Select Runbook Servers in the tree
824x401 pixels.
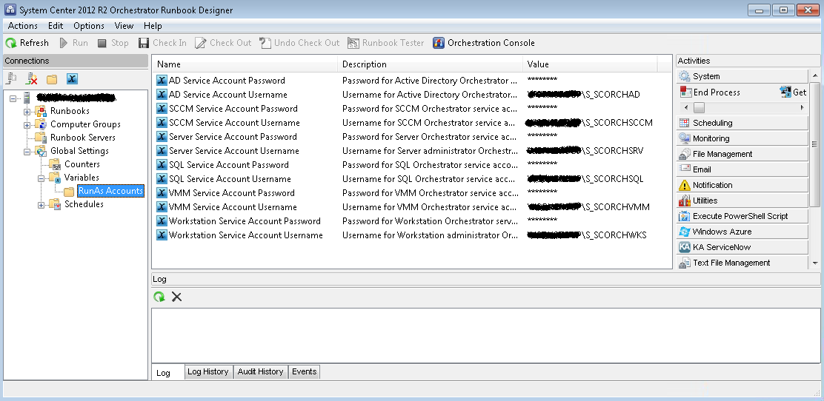pos(82,138)
